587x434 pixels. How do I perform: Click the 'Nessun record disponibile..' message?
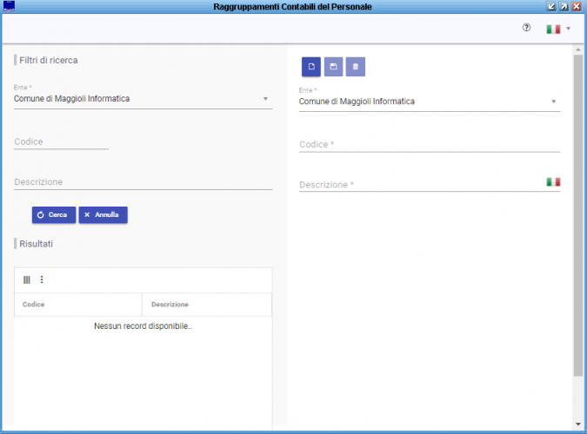tap(143, 326)
